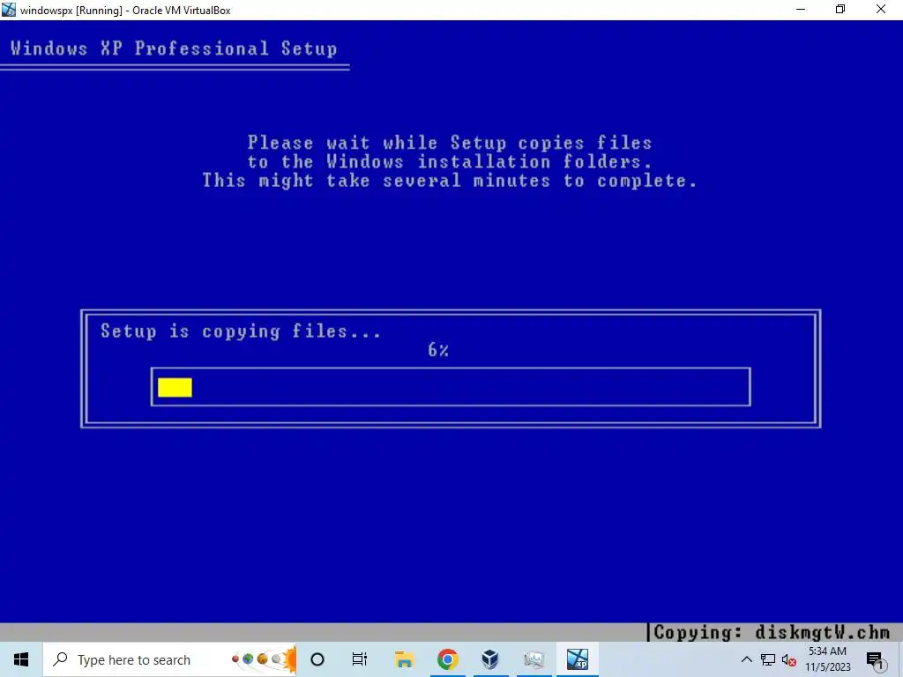
Task: Click the yellow setup progress bar
Action: 175,388
